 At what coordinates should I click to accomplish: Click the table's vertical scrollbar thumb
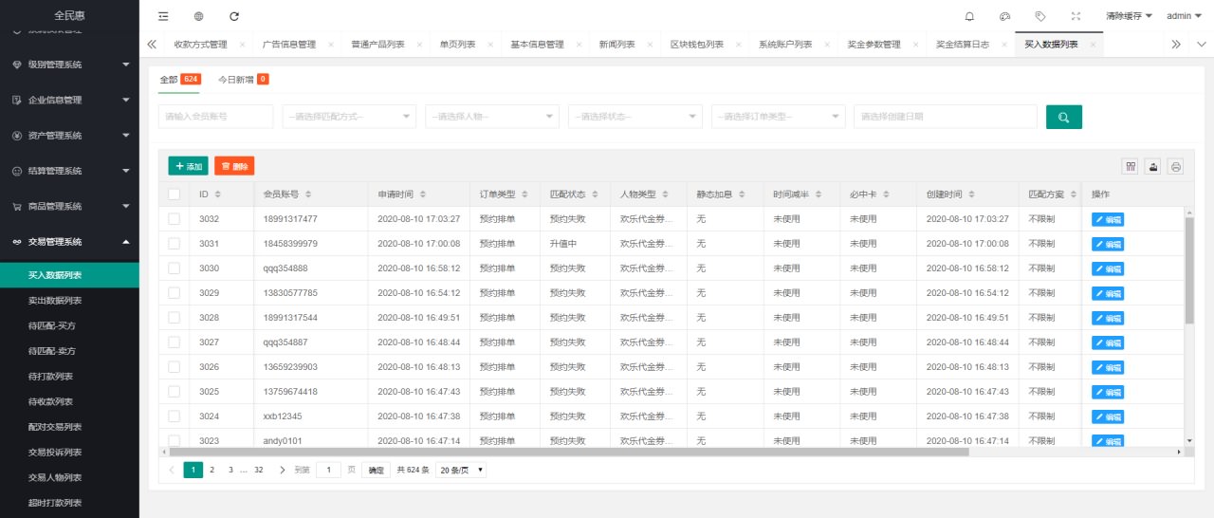click(x=1189, y=270)
